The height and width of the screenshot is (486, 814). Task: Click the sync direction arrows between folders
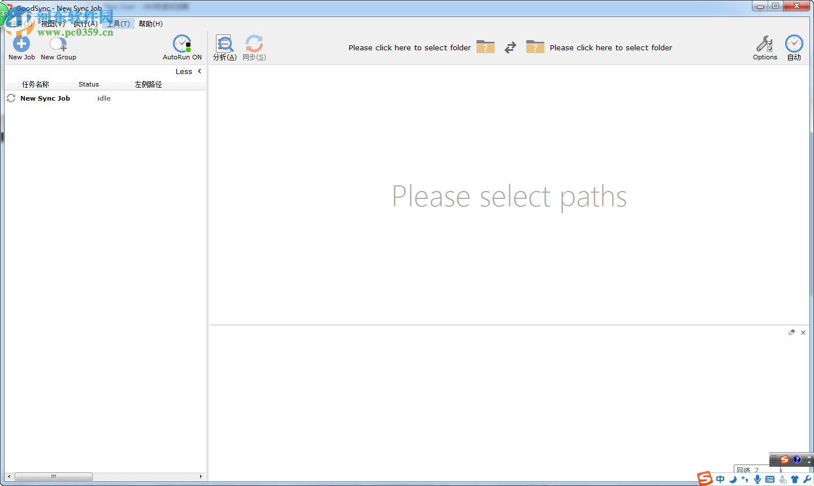pos(510,47)
